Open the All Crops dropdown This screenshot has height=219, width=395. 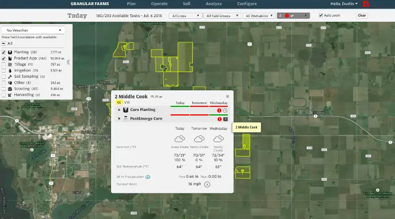[185, 15]
